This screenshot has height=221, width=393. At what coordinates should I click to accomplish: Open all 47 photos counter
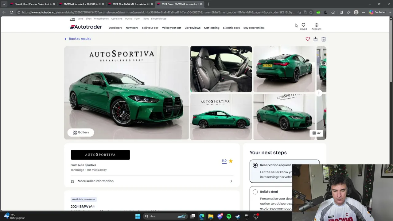316,133
